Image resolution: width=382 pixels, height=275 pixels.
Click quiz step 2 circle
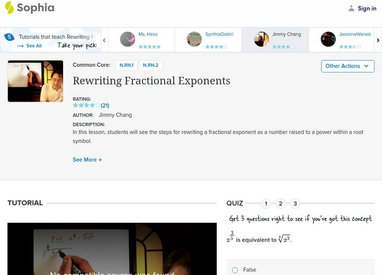coord(280,203)
